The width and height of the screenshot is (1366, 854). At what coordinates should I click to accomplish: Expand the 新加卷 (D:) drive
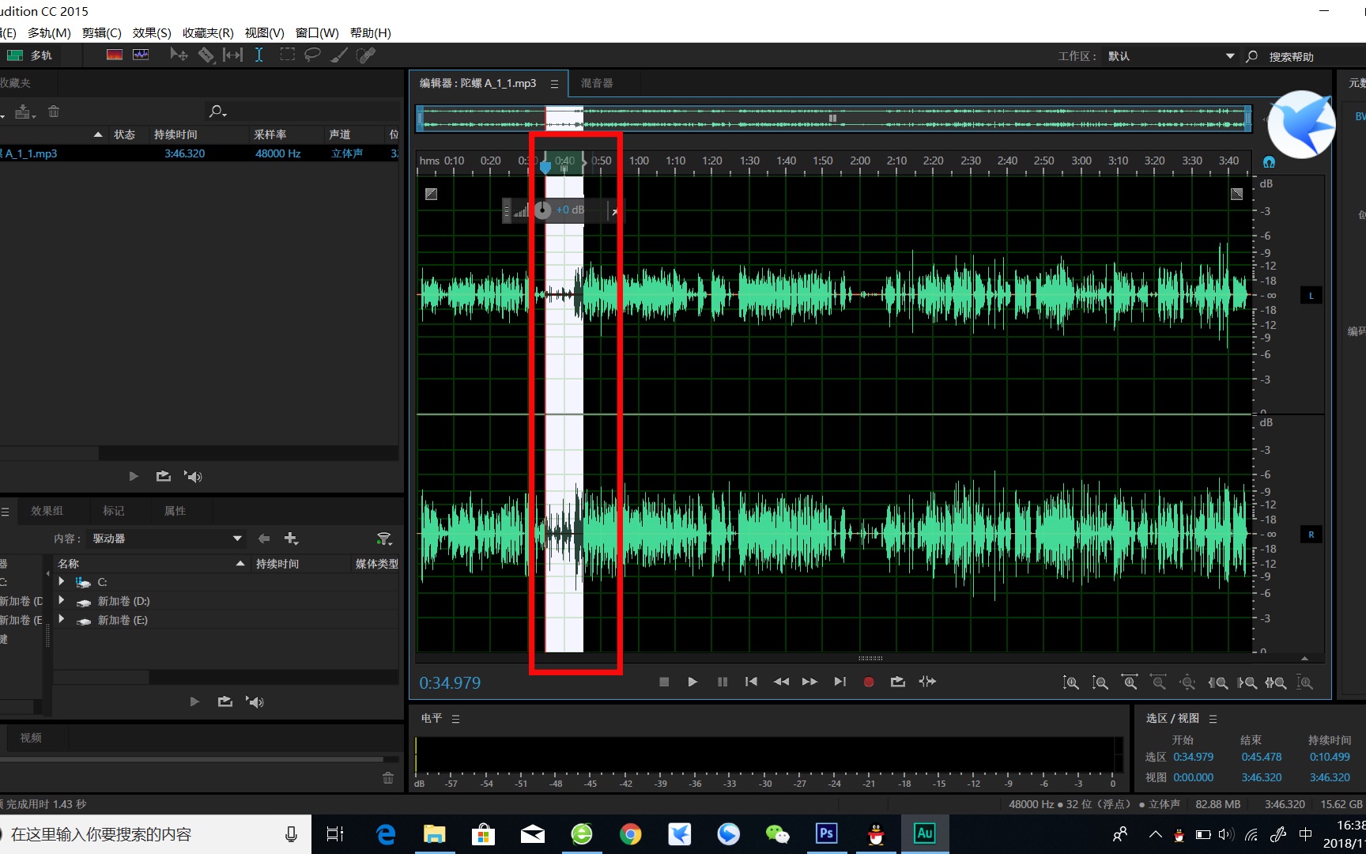point(62,600)
